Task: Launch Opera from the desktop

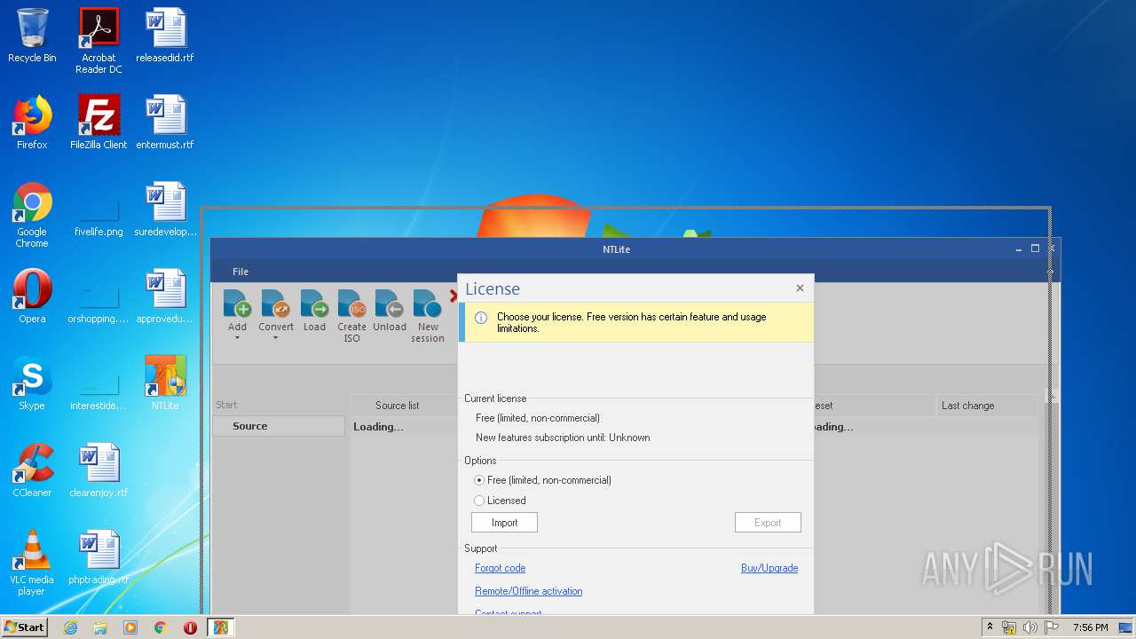Action: (x=32, y=296)
